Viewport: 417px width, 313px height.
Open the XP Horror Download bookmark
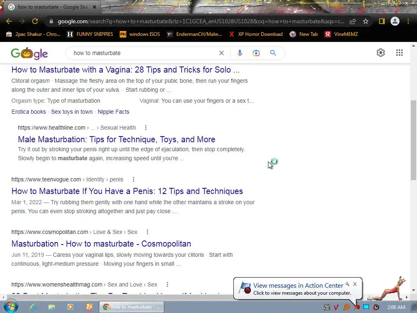(x=256, y=34)
